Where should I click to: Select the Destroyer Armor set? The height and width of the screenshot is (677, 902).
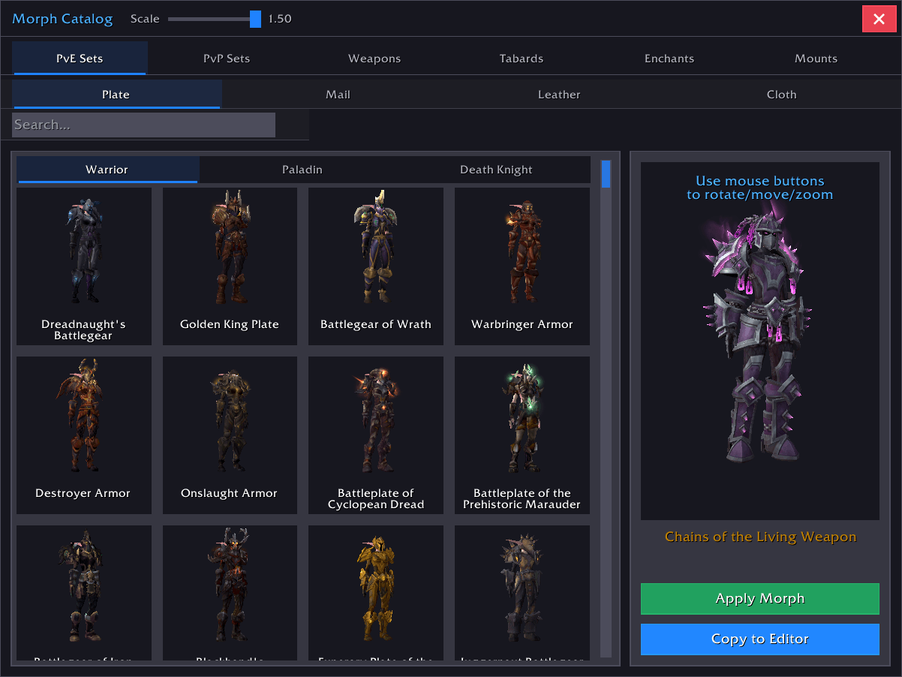point(84,435)
